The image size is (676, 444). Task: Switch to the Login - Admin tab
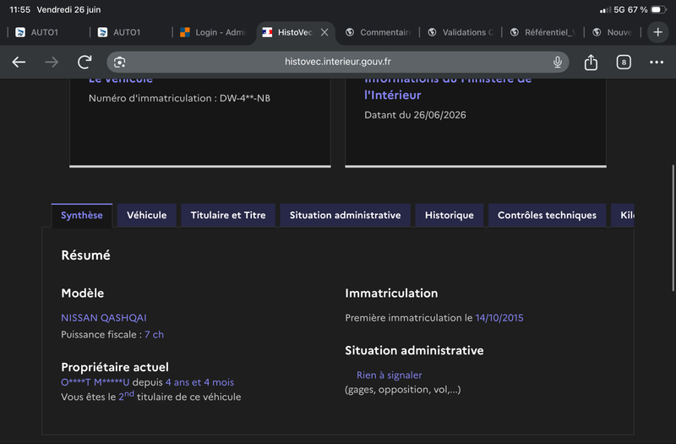tap(213, 32)
